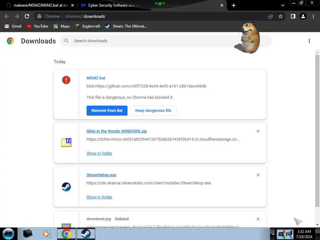Click the Steam logo file icon

(x=66, y=187)
